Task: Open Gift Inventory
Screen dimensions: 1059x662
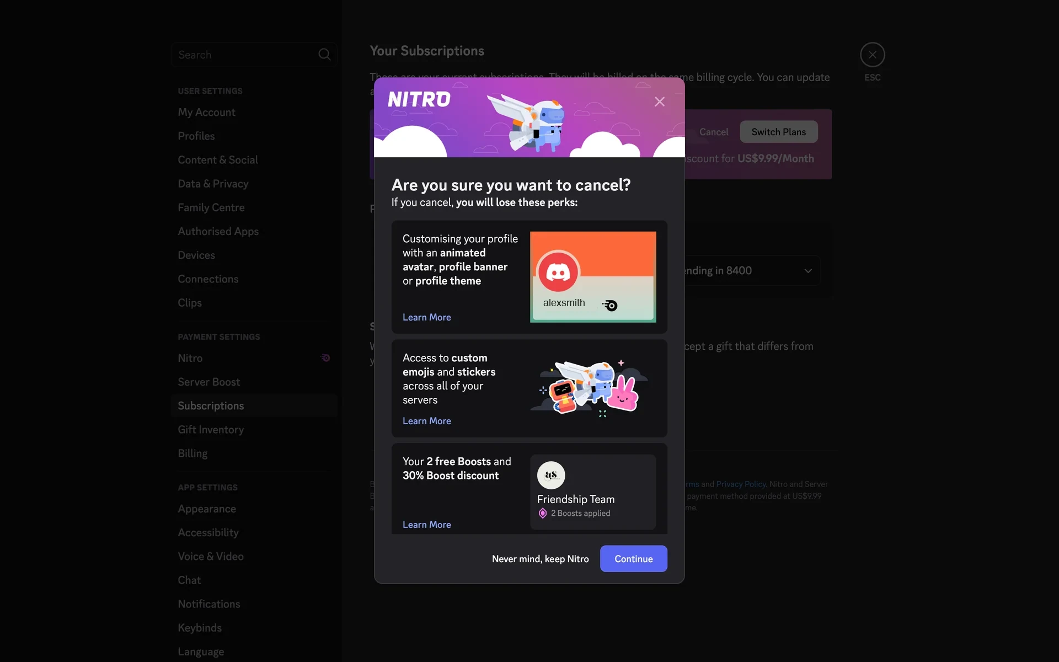Action: pos(254,429)
